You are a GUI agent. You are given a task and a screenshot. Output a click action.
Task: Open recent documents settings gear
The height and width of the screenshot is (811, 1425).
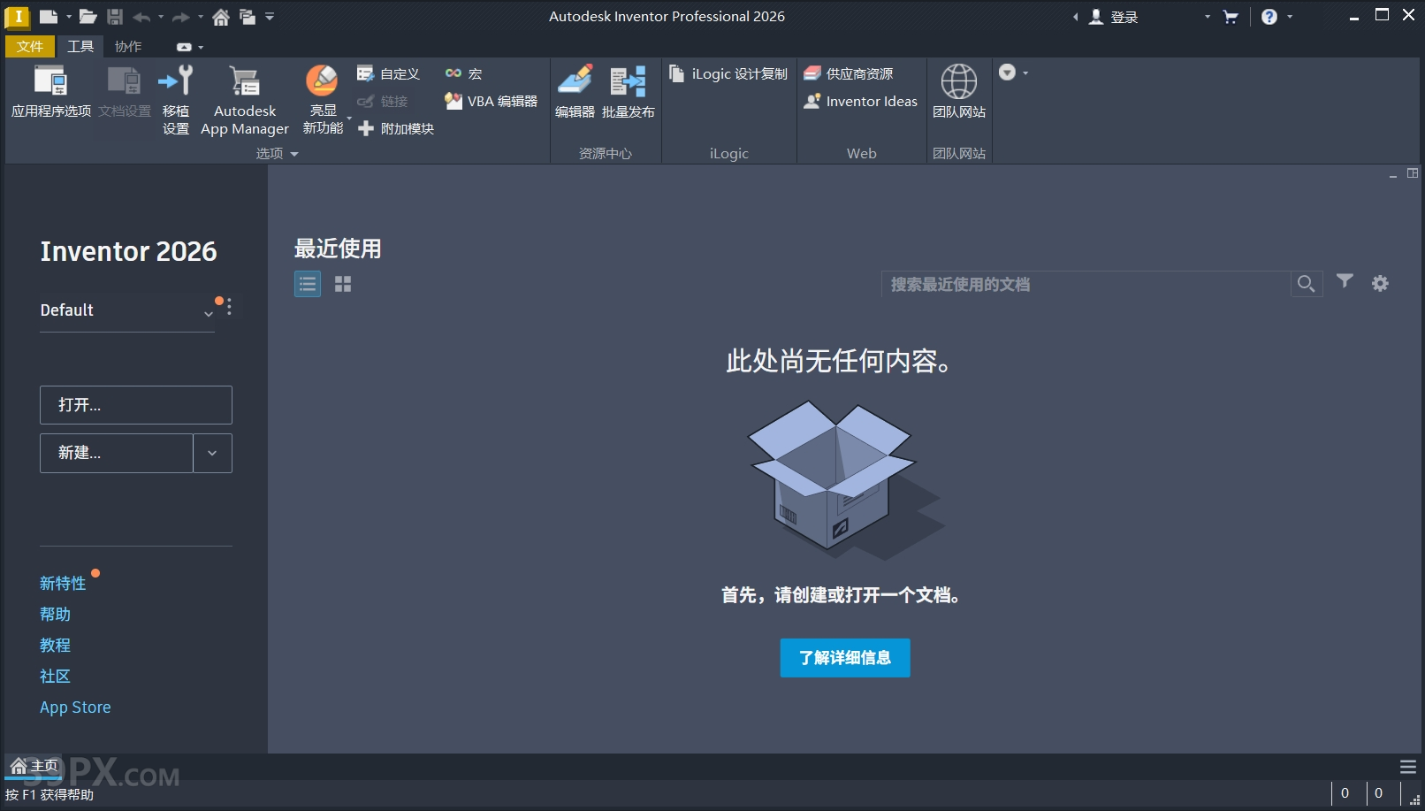(1380, 283)
